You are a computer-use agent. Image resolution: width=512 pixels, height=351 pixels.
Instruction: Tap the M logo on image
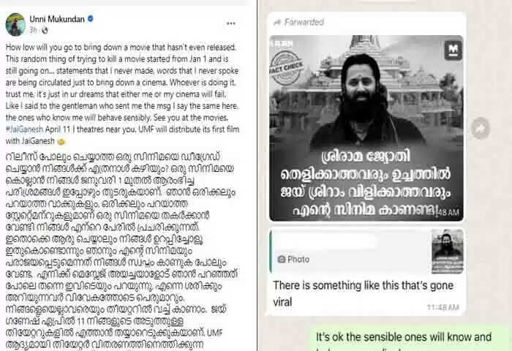[453, 50]
